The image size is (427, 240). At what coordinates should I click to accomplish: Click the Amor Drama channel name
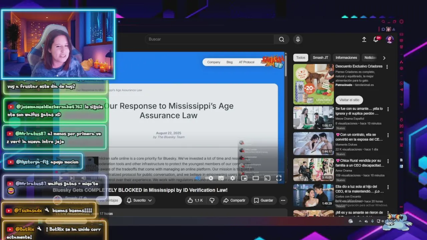click(x=344, y=171)
